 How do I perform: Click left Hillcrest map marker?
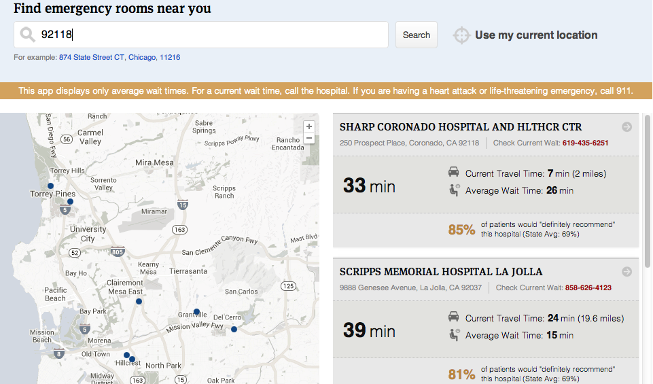point(126,355)
